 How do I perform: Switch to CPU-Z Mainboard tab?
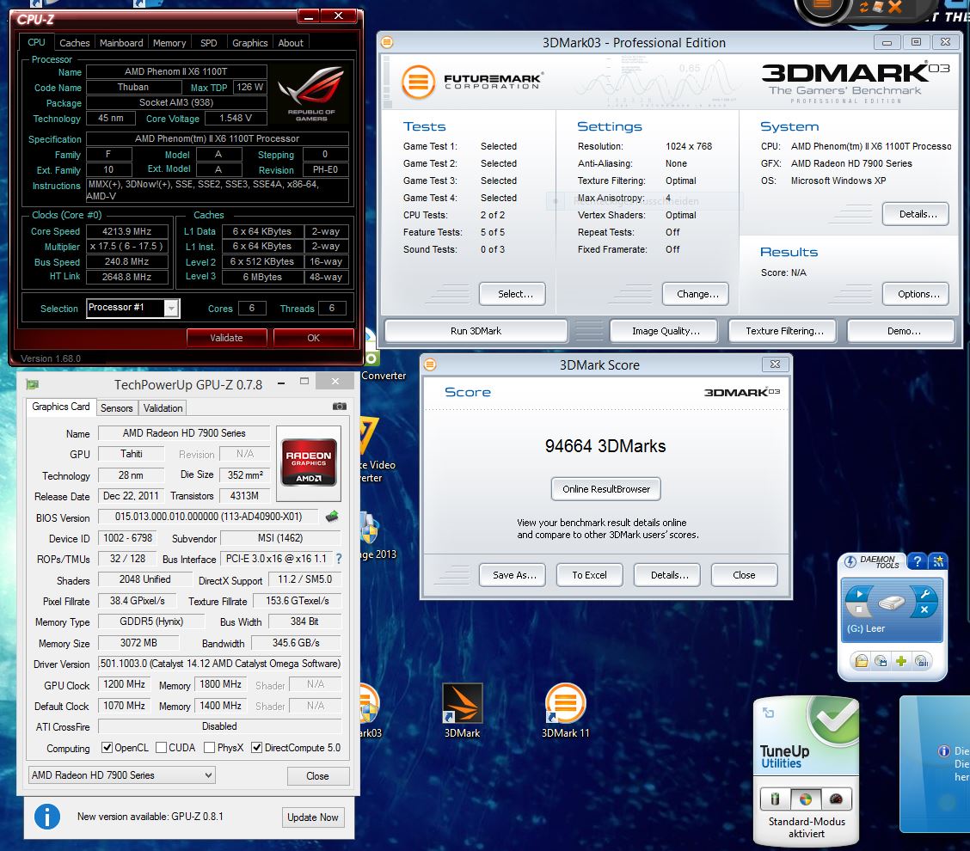[121, 43]
